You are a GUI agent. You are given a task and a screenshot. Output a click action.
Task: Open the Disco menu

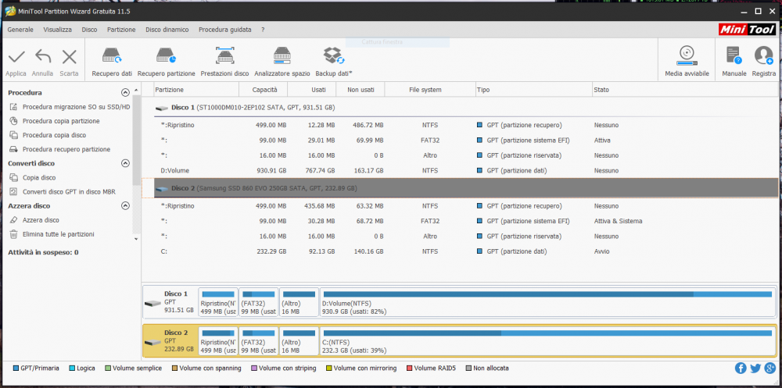(x=89, y=30)
